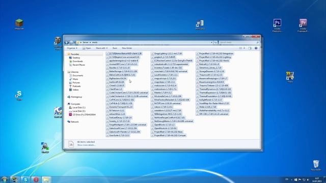Open the Organize menu
The height and width of the screenshot is (183, 326).
pos(72,48)
